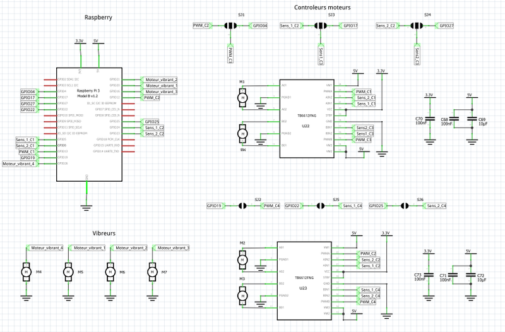Image resolution: width=505 pixels, height=332 pixels.
Task: Click the SJ4 solder jumper symbol
Action: 417,26
